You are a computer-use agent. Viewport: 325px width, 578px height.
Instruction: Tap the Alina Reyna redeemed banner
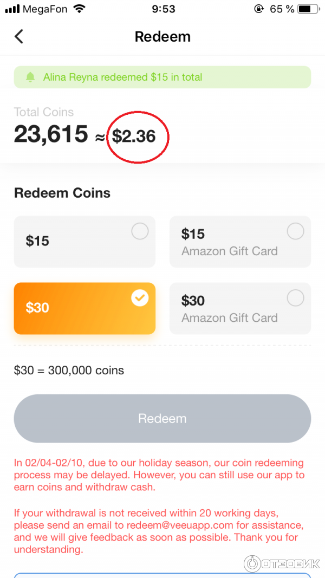(x=162, y=77)
